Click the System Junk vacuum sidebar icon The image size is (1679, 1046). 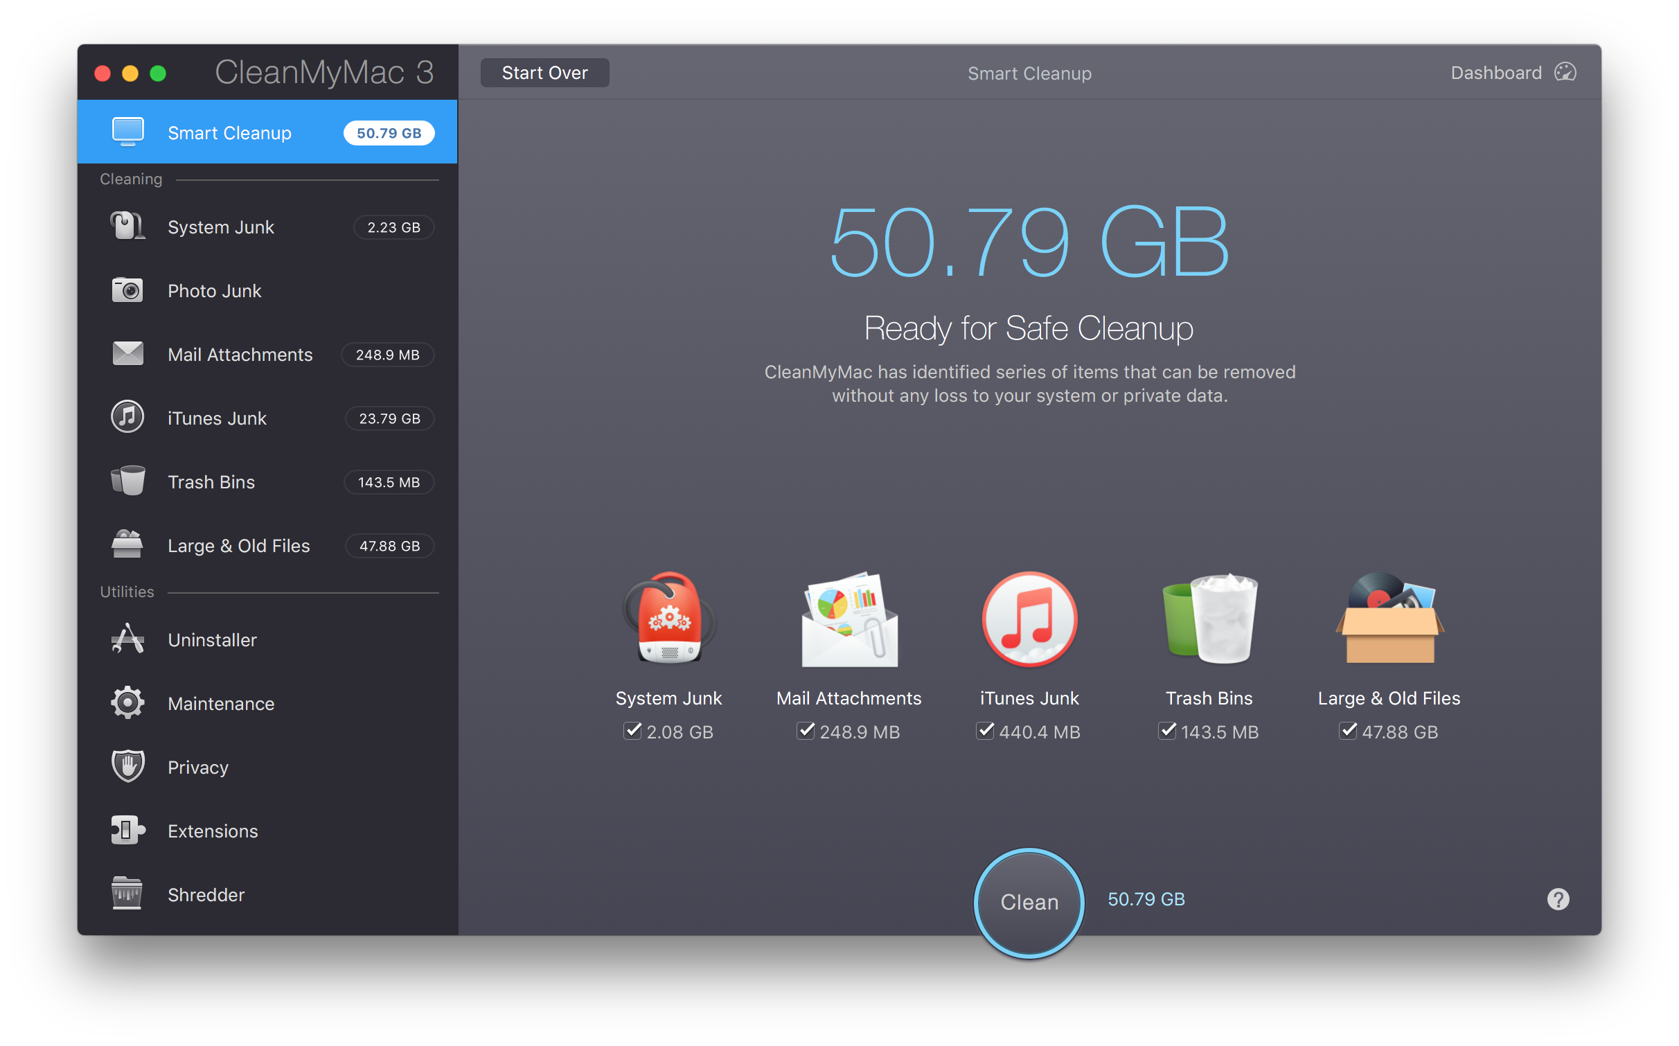tap(128, 226)
